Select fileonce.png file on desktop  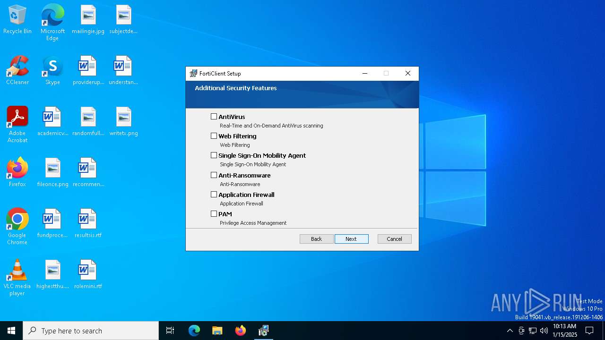point(52,172)
